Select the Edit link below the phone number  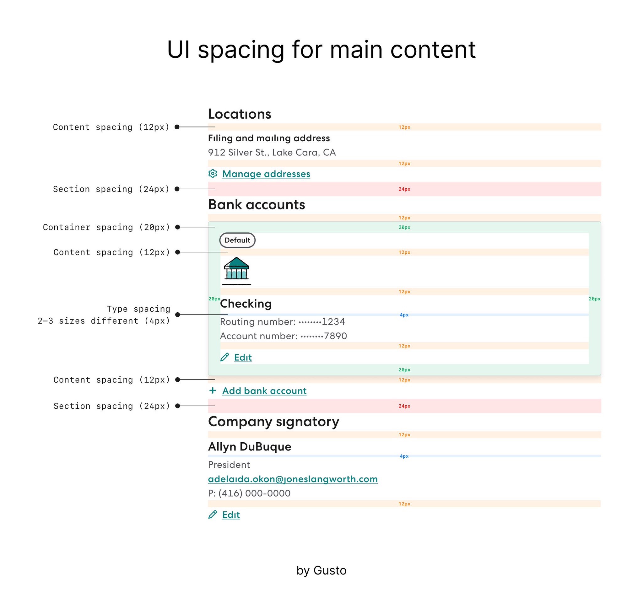pos(231,515)
